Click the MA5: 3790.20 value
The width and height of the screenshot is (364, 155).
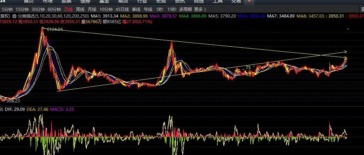222,16
